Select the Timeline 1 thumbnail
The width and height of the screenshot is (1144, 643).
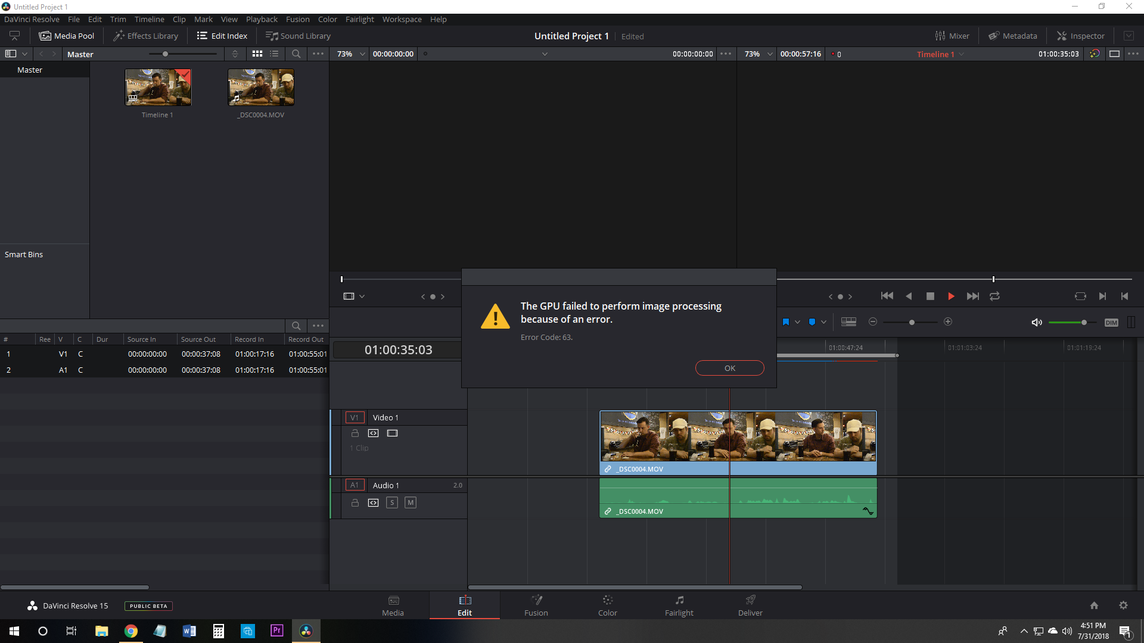(x=158, y=87)
